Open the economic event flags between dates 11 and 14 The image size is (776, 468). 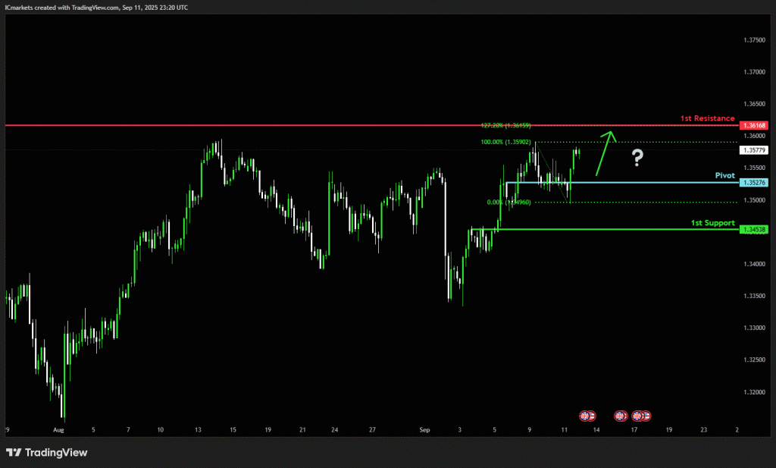pyautogui.click(x=587, y=416)
